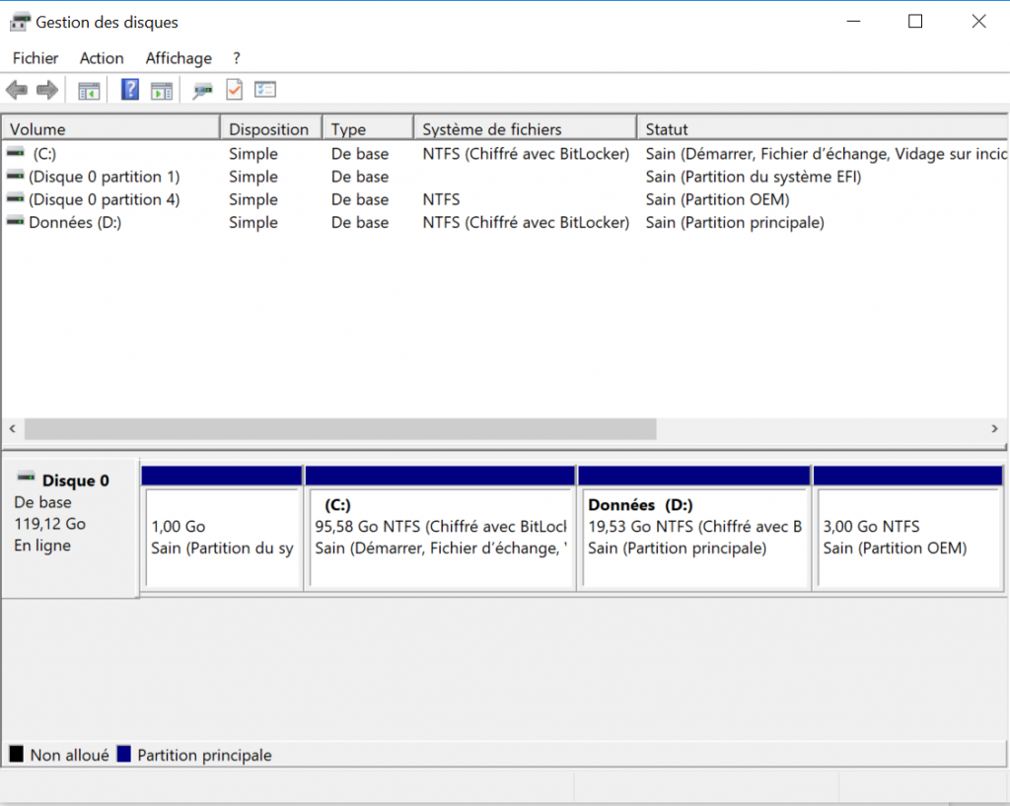Click the disk rescan magnifier toolbar icon
This screenshot has width=1010, height=806.
[202, 89]
